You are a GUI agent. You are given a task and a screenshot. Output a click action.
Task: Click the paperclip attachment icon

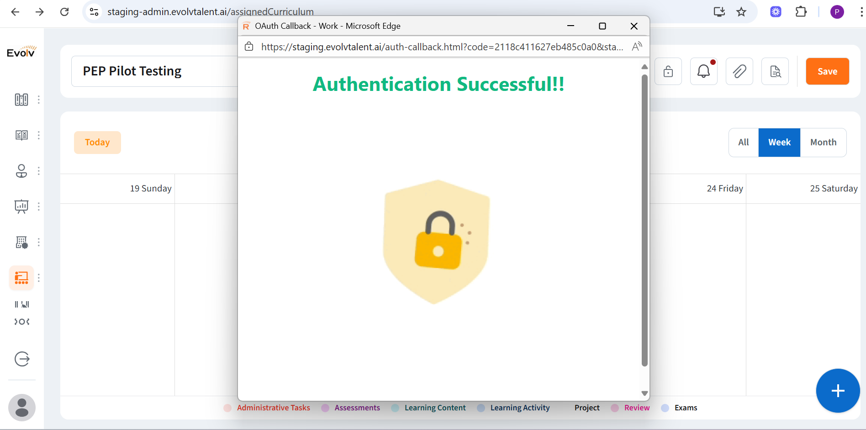coord(739,71)
